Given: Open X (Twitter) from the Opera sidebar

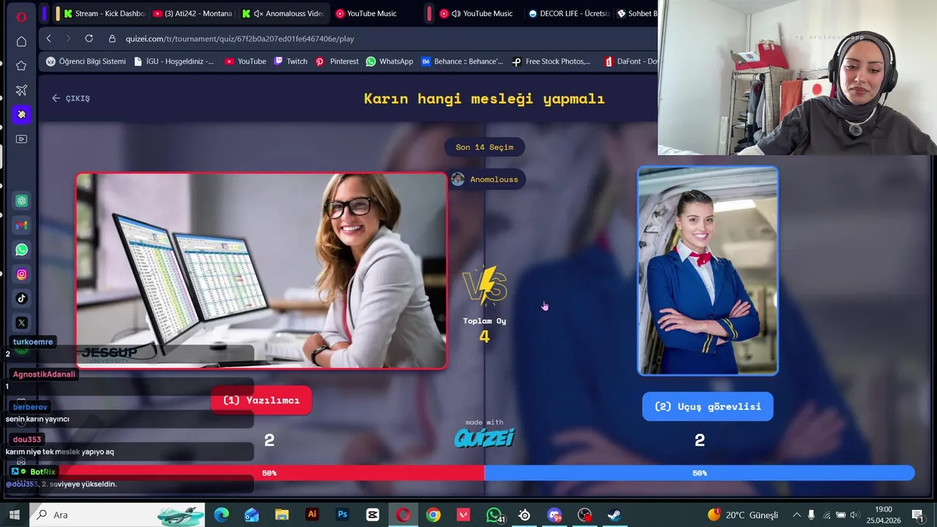Looking at the screenshot, I should point(22,323).
